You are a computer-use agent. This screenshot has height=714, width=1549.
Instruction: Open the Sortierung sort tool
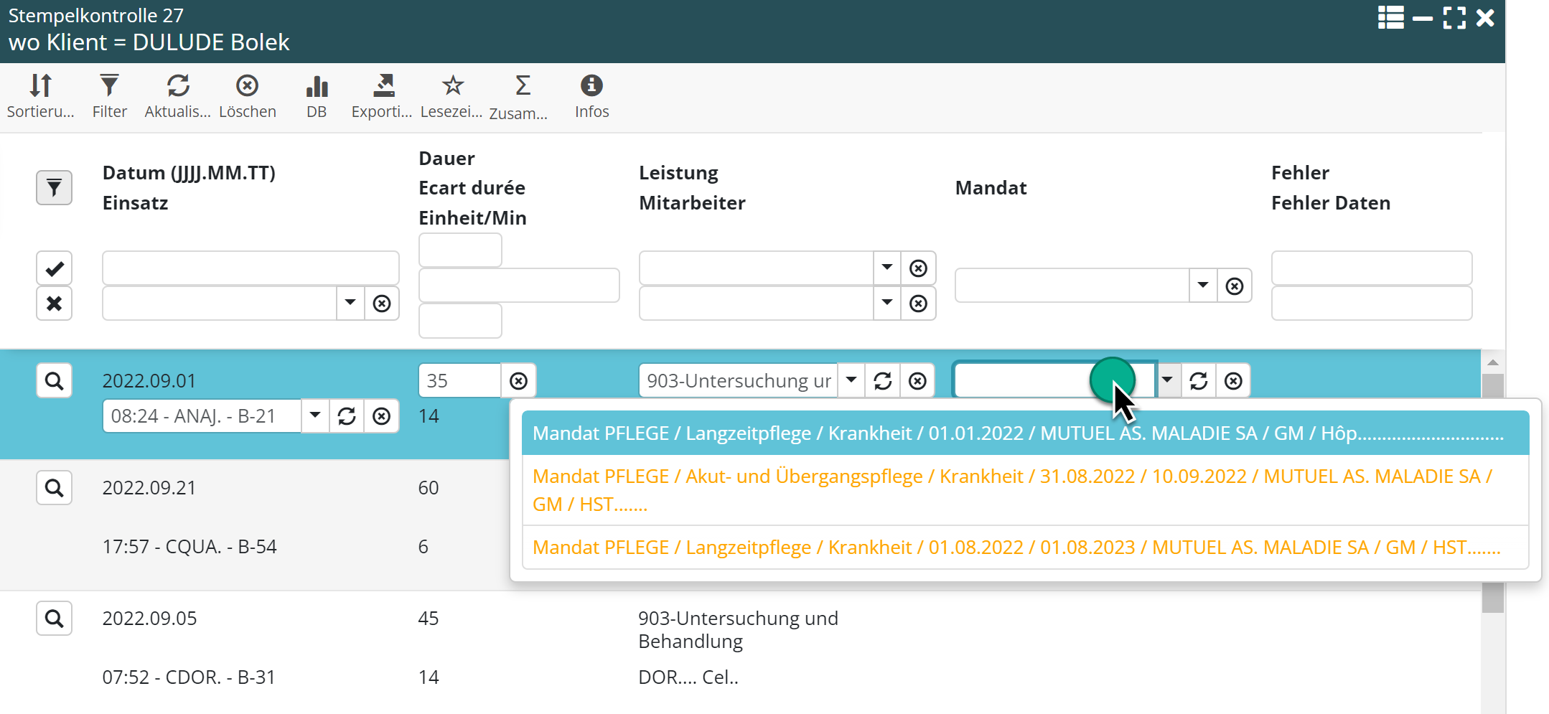pos(40,86)
